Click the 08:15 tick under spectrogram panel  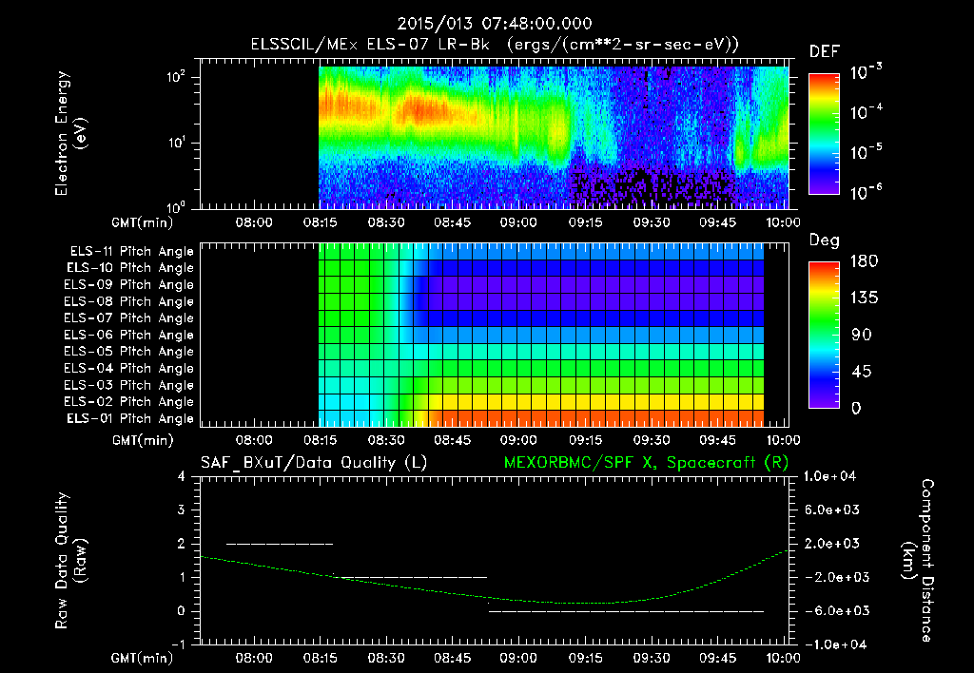tap(320, 222)
